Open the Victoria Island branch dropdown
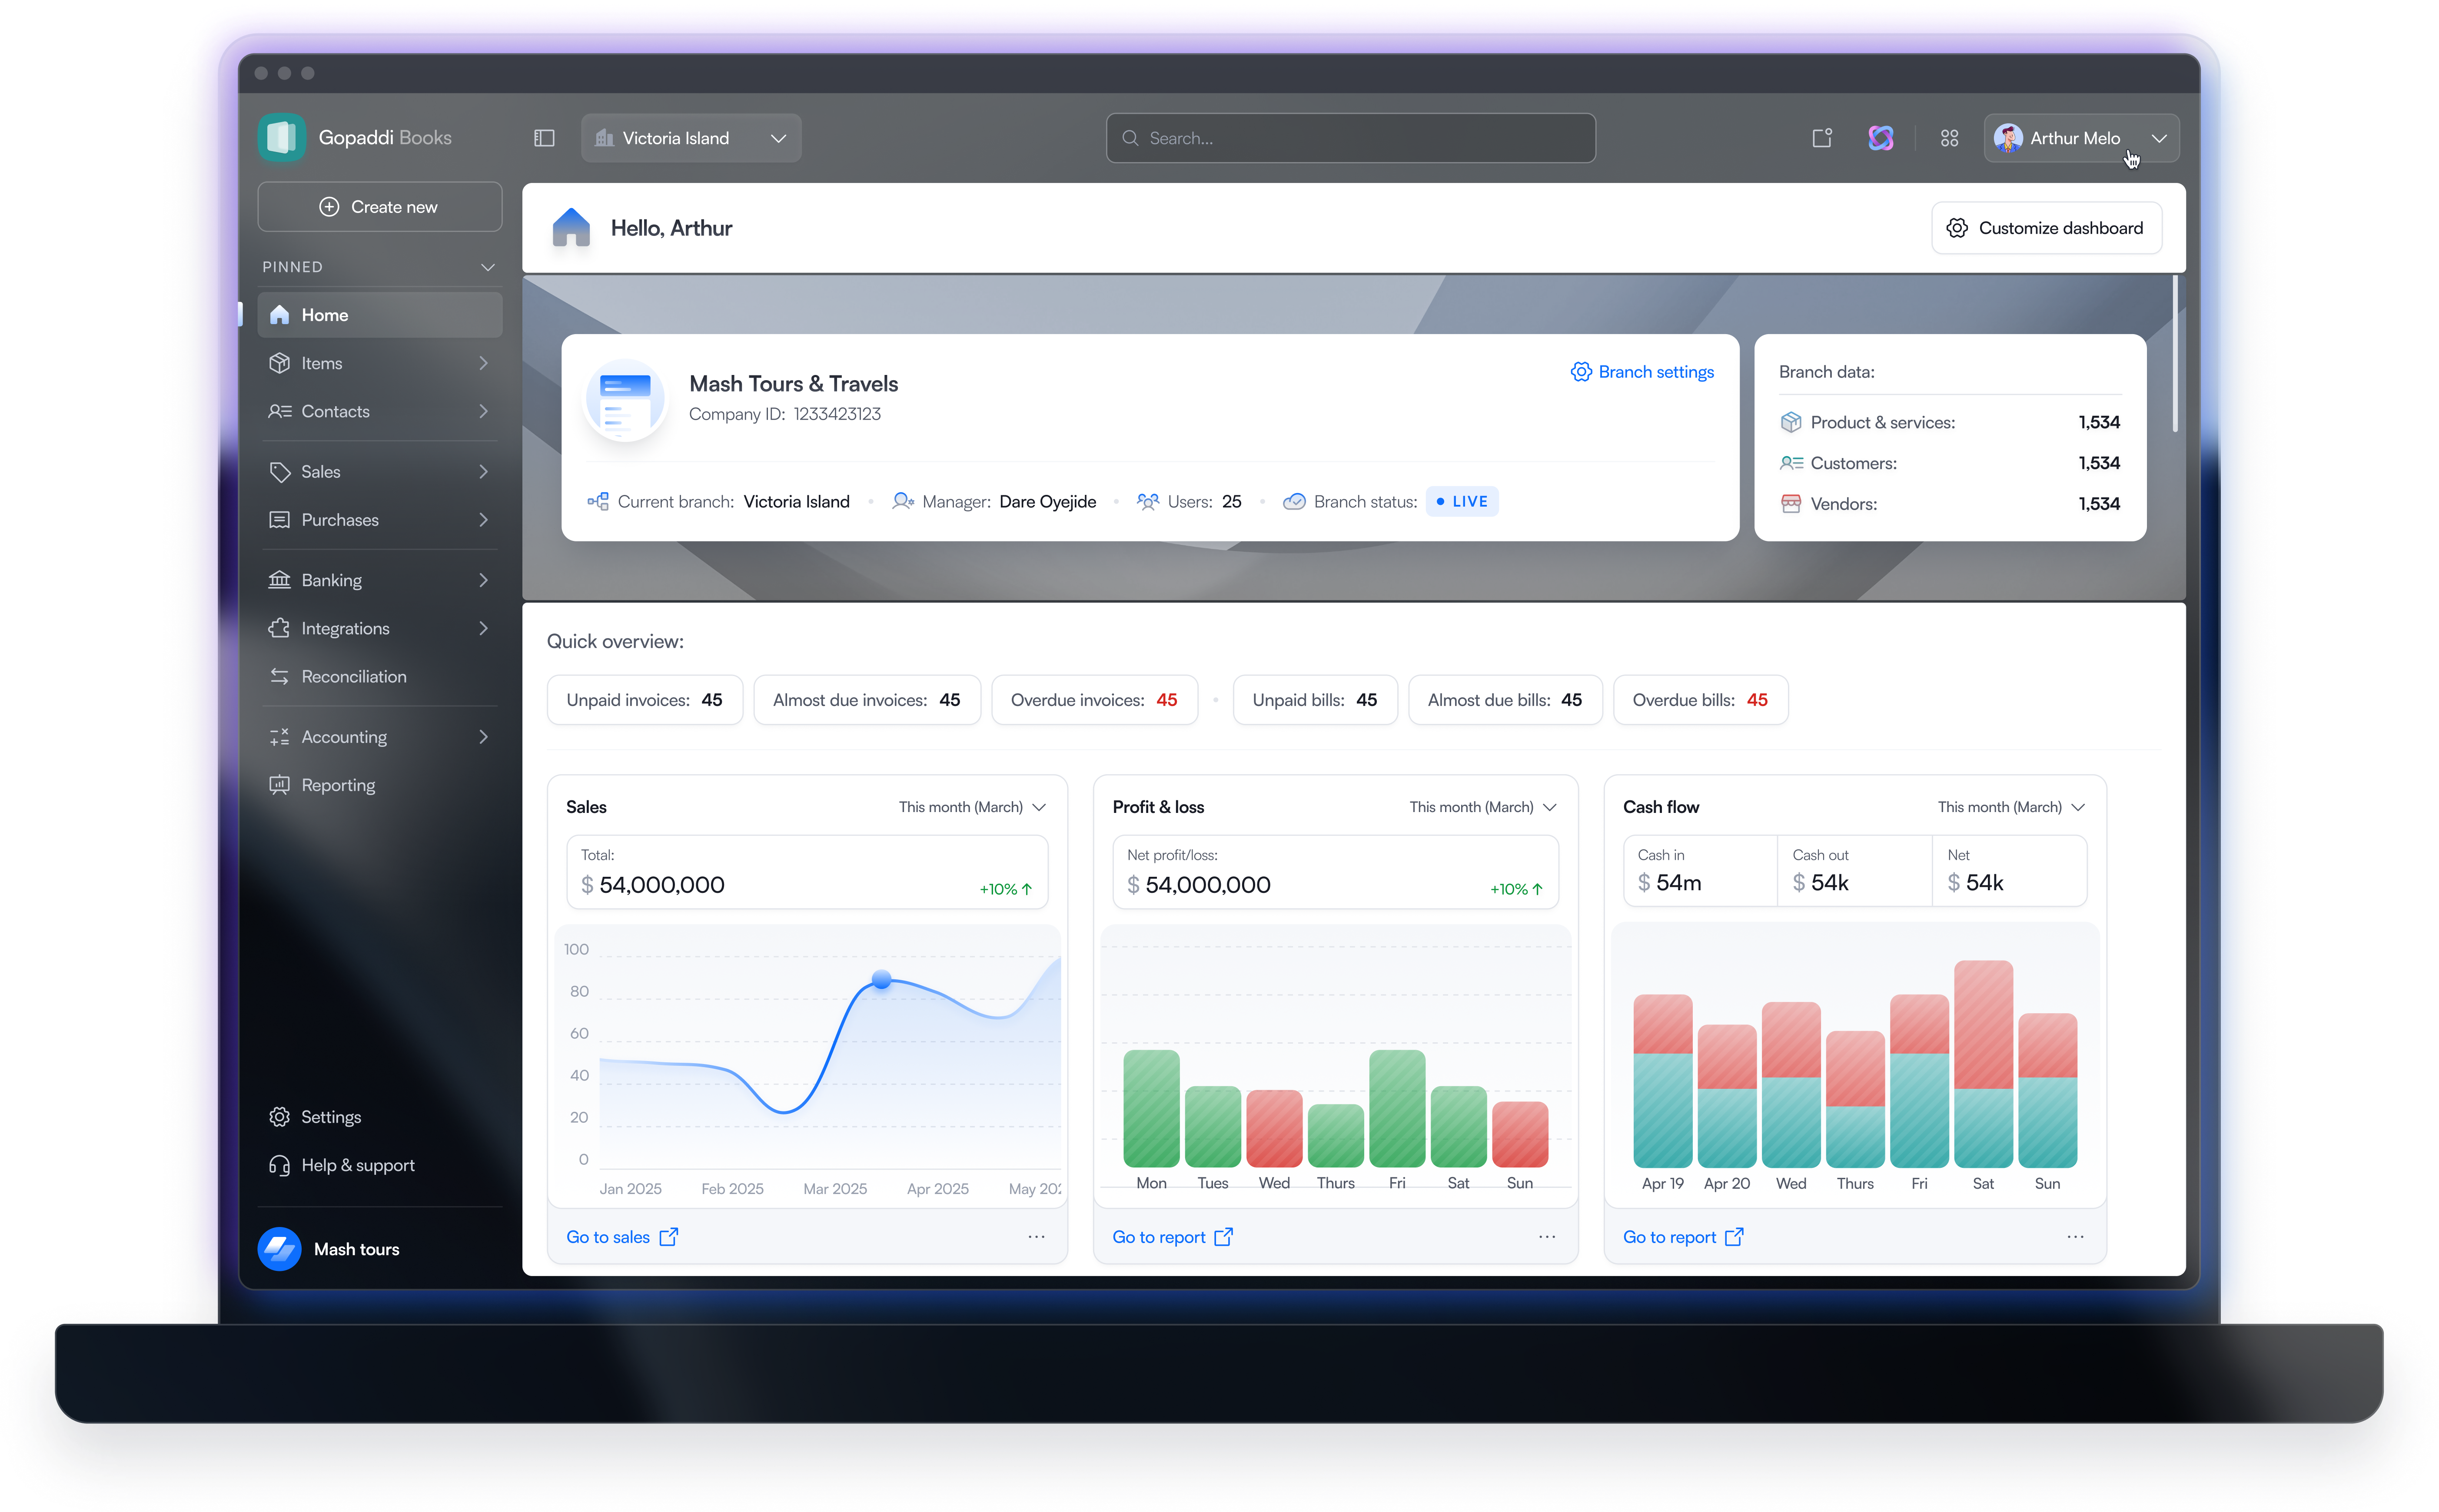The image size is (2439, 1512). pyautogui.click(x=691, y=138)
